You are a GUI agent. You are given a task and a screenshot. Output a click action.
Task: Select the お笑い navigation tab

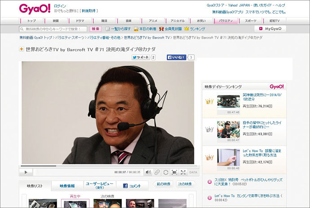pos(201,21)
